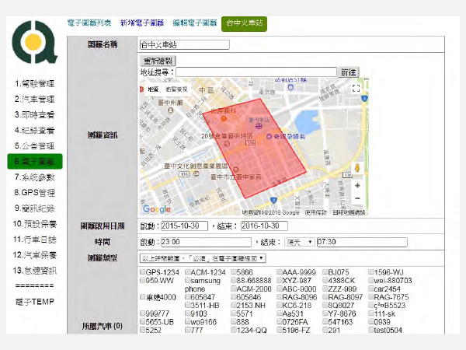Zoom out the map with minus icon
Screen dimensions: 466x350
coord(357,198)
